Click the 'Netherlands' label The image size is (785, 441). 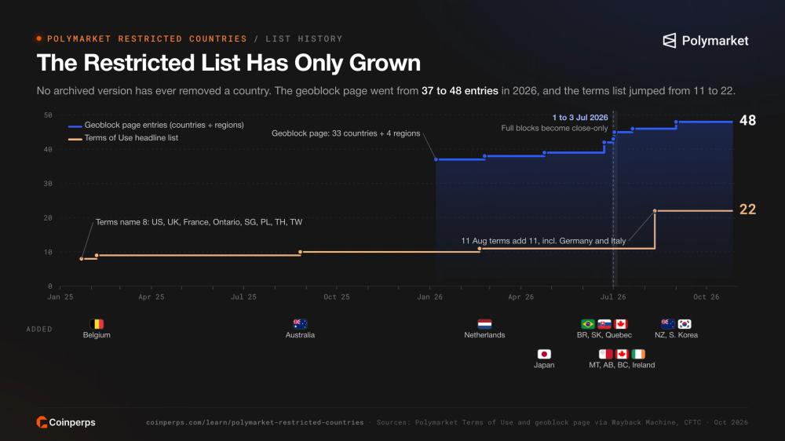tap(484, 335)
